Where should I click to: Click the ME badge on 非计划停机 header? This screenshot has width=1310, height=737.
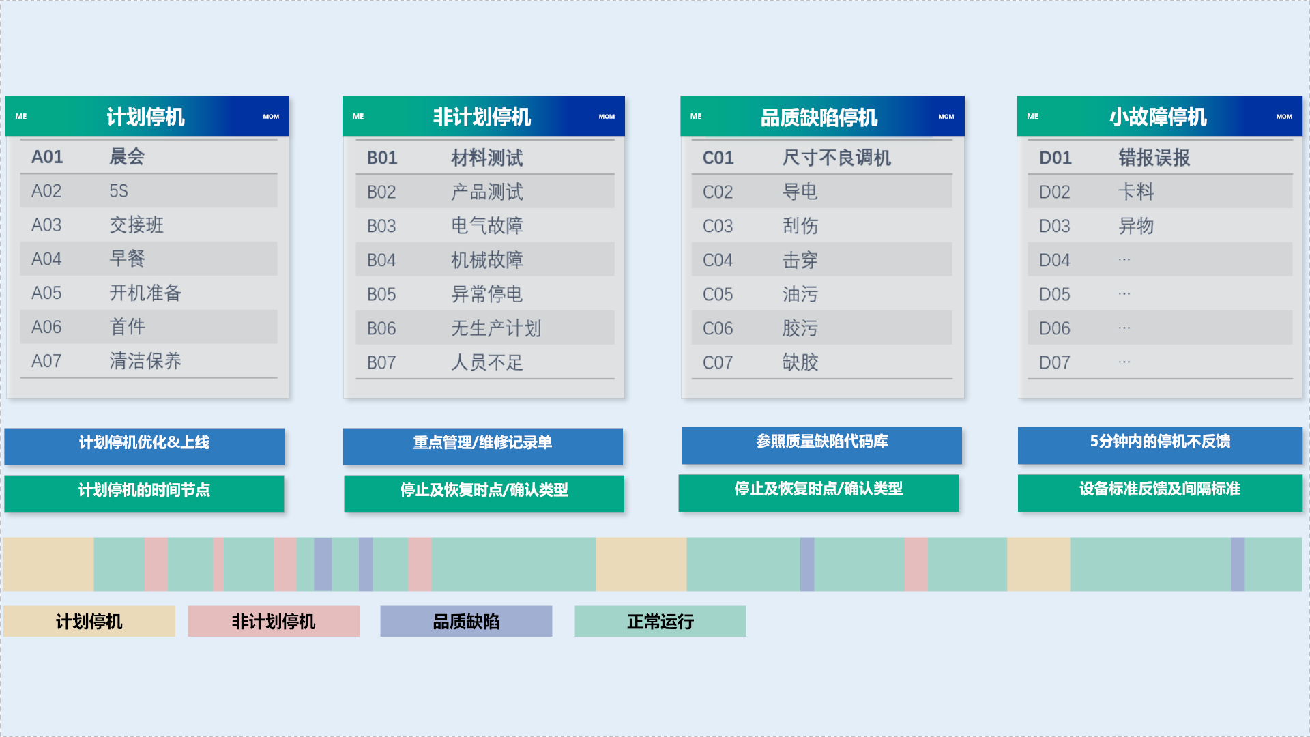click(358, 116)
